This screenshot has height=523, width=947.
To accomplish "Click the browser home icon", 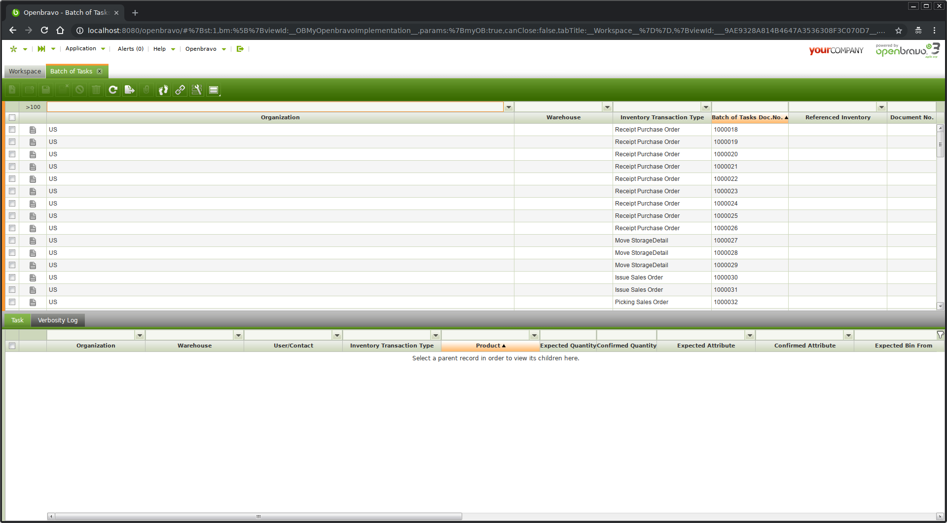I will [60, 31].
